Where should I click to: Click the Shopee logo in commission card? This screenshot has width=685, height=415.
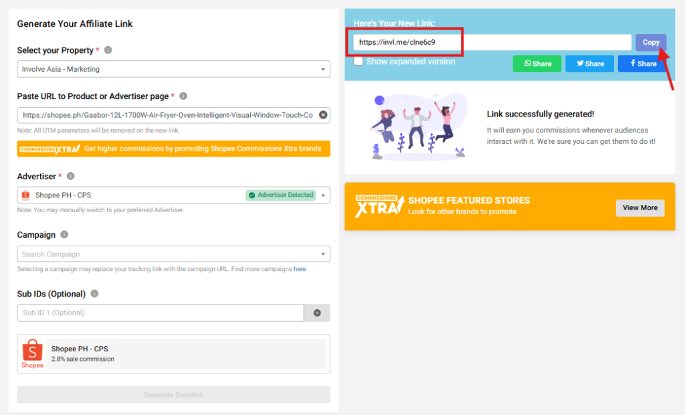click(x=32, y=353)
